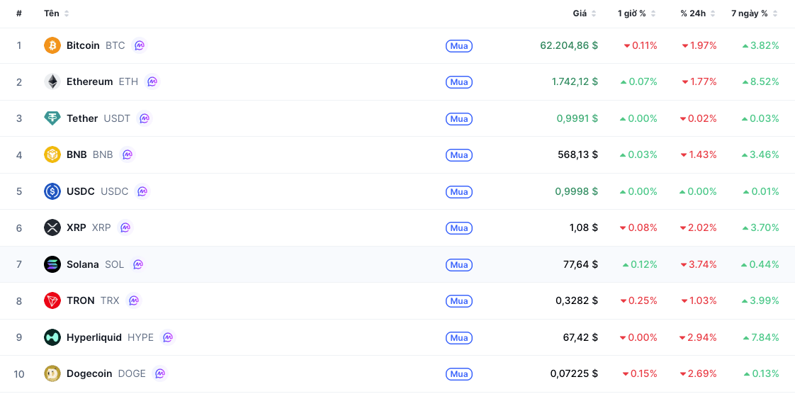
Task: Sort the table by the Tên column
Action: [56, 13]
